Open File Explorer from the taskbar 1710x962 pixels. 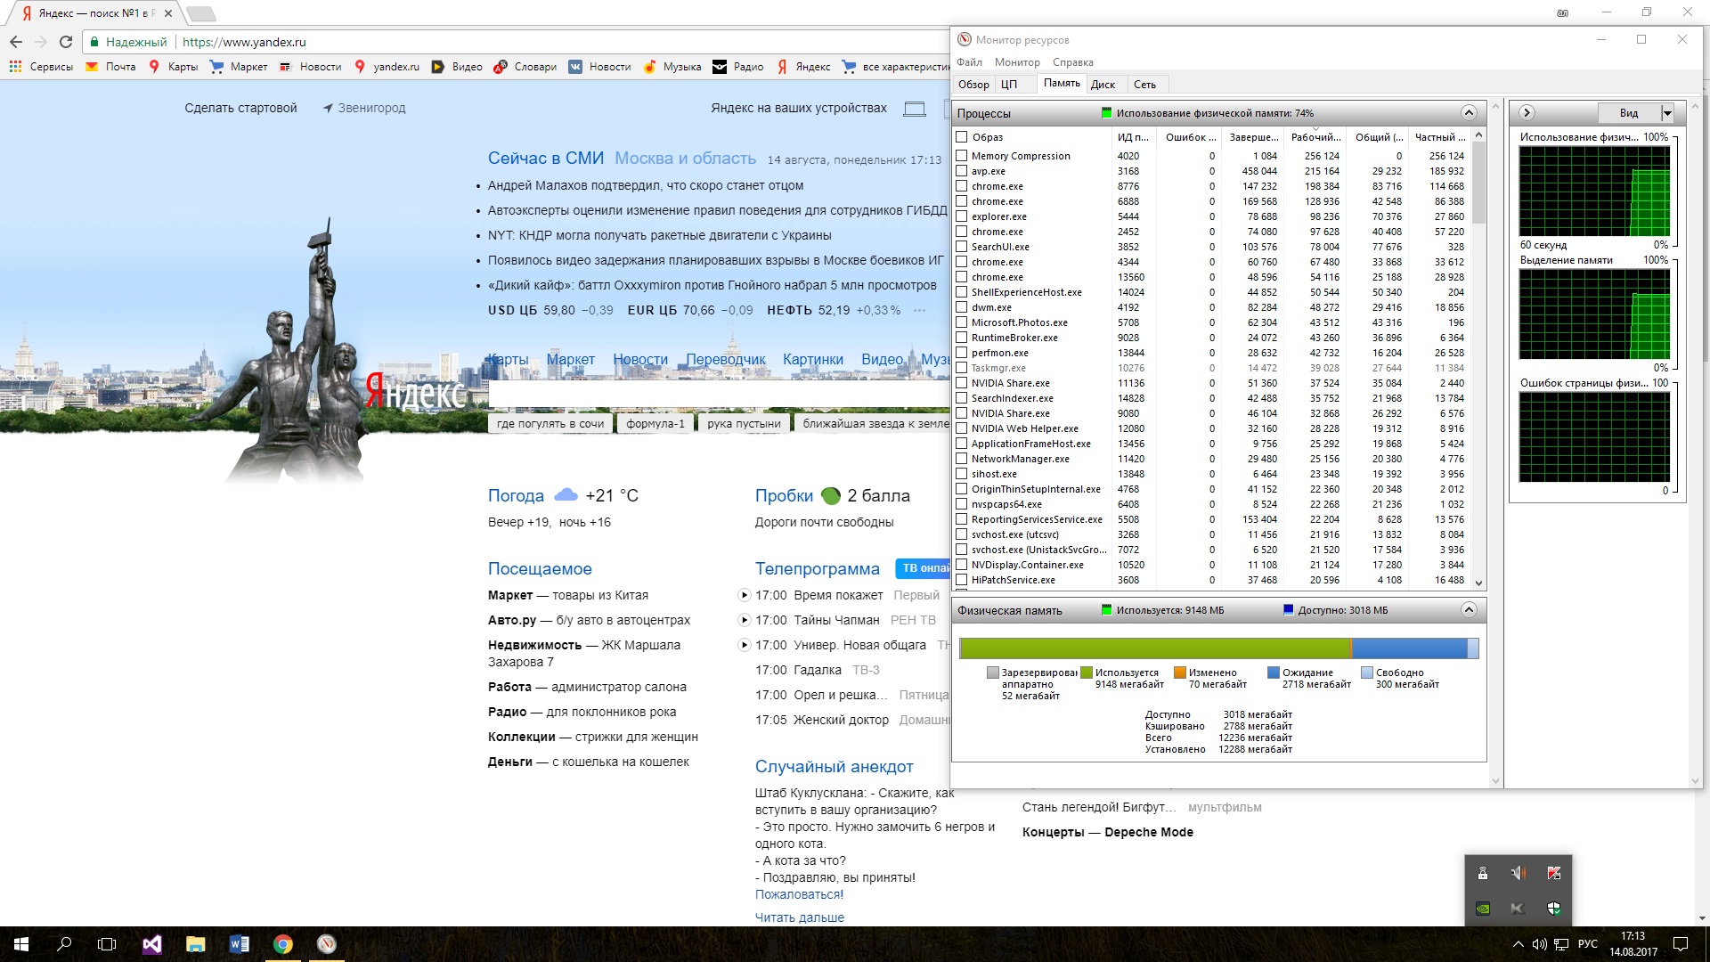click(195, 944)
